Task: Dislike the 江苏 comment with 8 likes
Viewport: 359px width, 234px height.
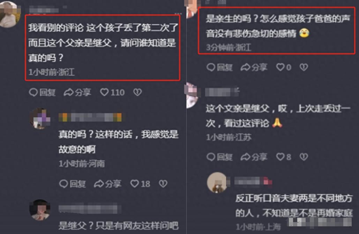Action: [x=304, y=156]
